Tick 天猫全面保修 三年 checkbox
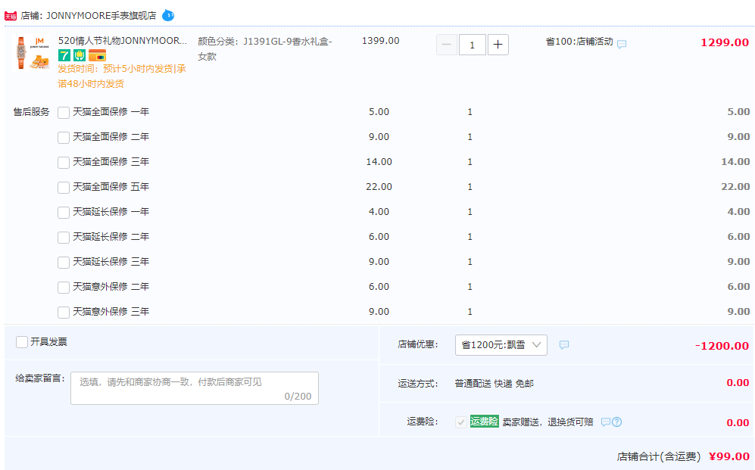Image resolution: width=755 pixels, height=470 pixels. pyautogui.click(x=64, y=163)
